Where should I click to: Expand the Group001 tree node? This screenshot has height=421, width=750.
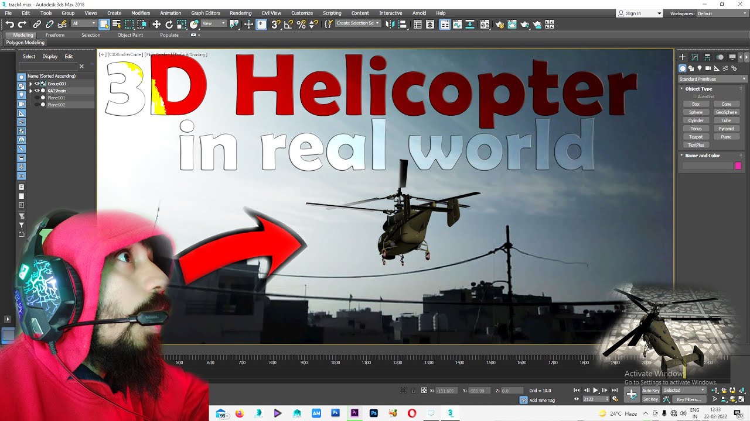pyautogui.click(x=30, y=84)
